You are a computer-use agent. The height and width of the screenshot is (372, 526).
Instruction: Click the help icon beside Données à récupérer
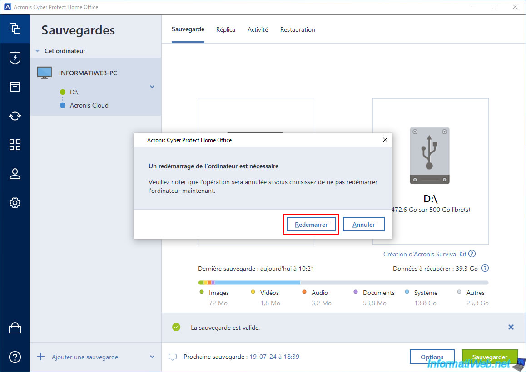[x=485, y=268]
